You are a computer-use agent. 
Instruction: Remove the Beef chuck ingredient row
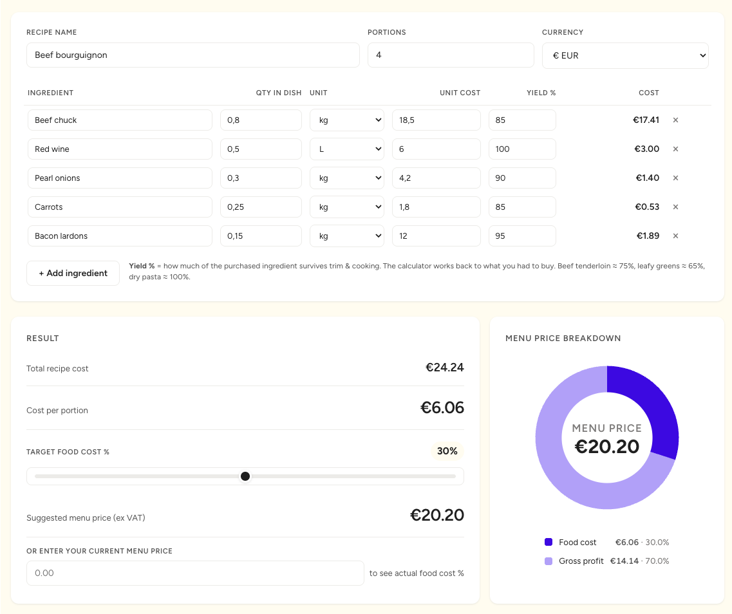pyautogui.click(x=675, y=120)
